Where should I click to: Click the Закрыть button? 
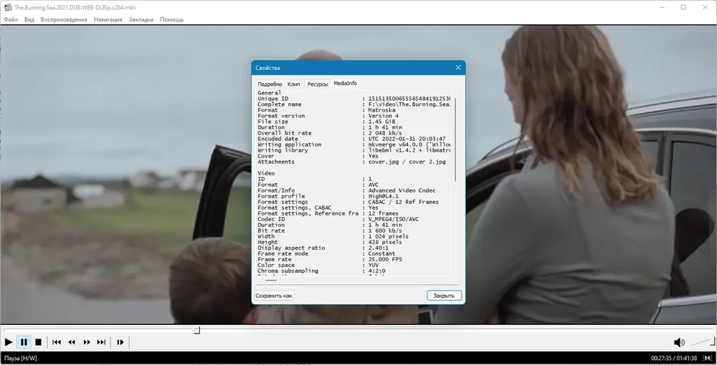tap(444, 296)
